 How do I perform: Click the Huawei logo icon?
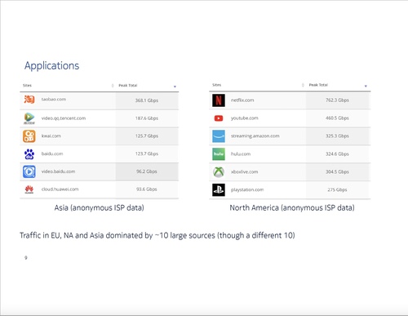[29, 189]
